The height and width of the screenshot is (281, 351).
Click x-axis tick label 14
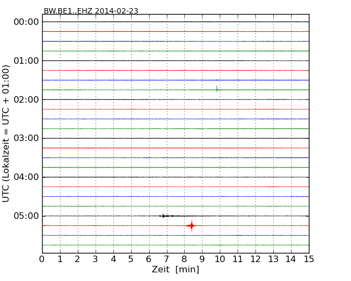coord(291,259)
